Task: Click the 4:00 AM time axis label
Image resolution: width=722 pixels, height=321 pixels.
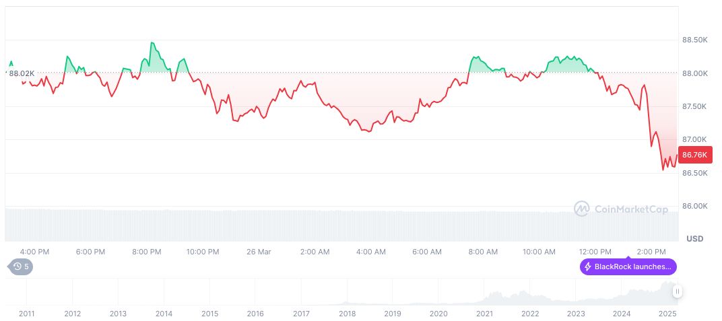Action: coord(370,252)
